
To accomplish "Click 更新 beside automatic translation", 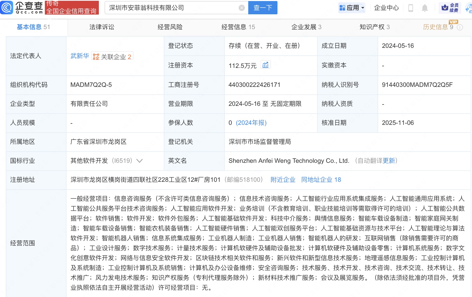I will [389, 161].
